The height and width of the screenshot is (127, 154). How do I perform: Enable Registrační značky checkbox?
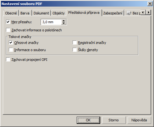pos(74,43)
